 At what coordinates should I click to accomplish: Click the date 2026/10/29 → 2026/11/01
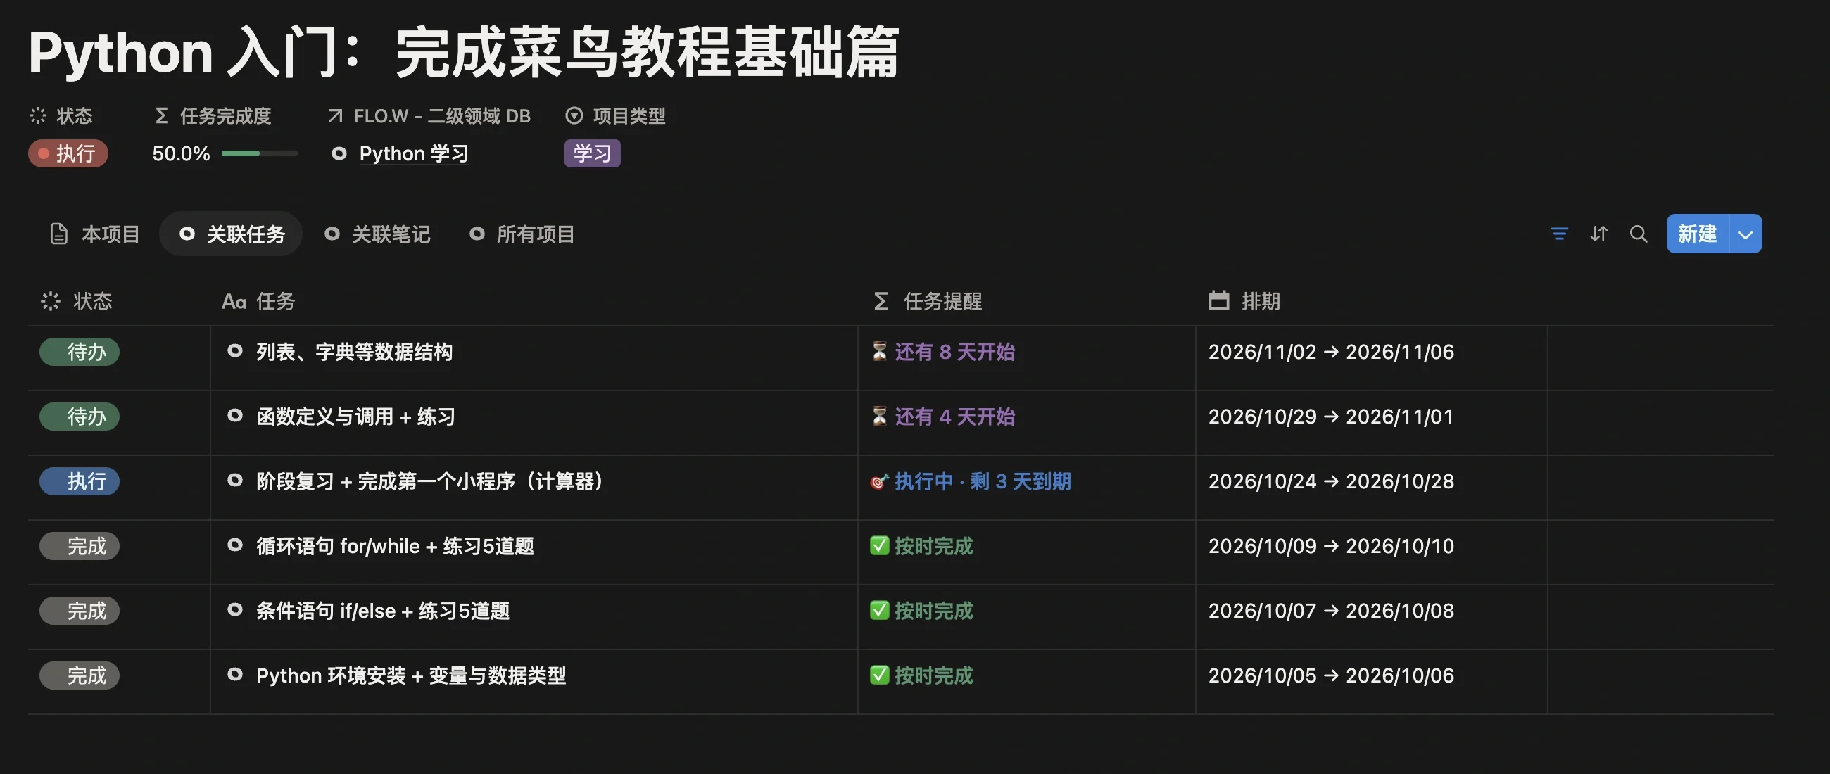click(x=1330, y=416)
